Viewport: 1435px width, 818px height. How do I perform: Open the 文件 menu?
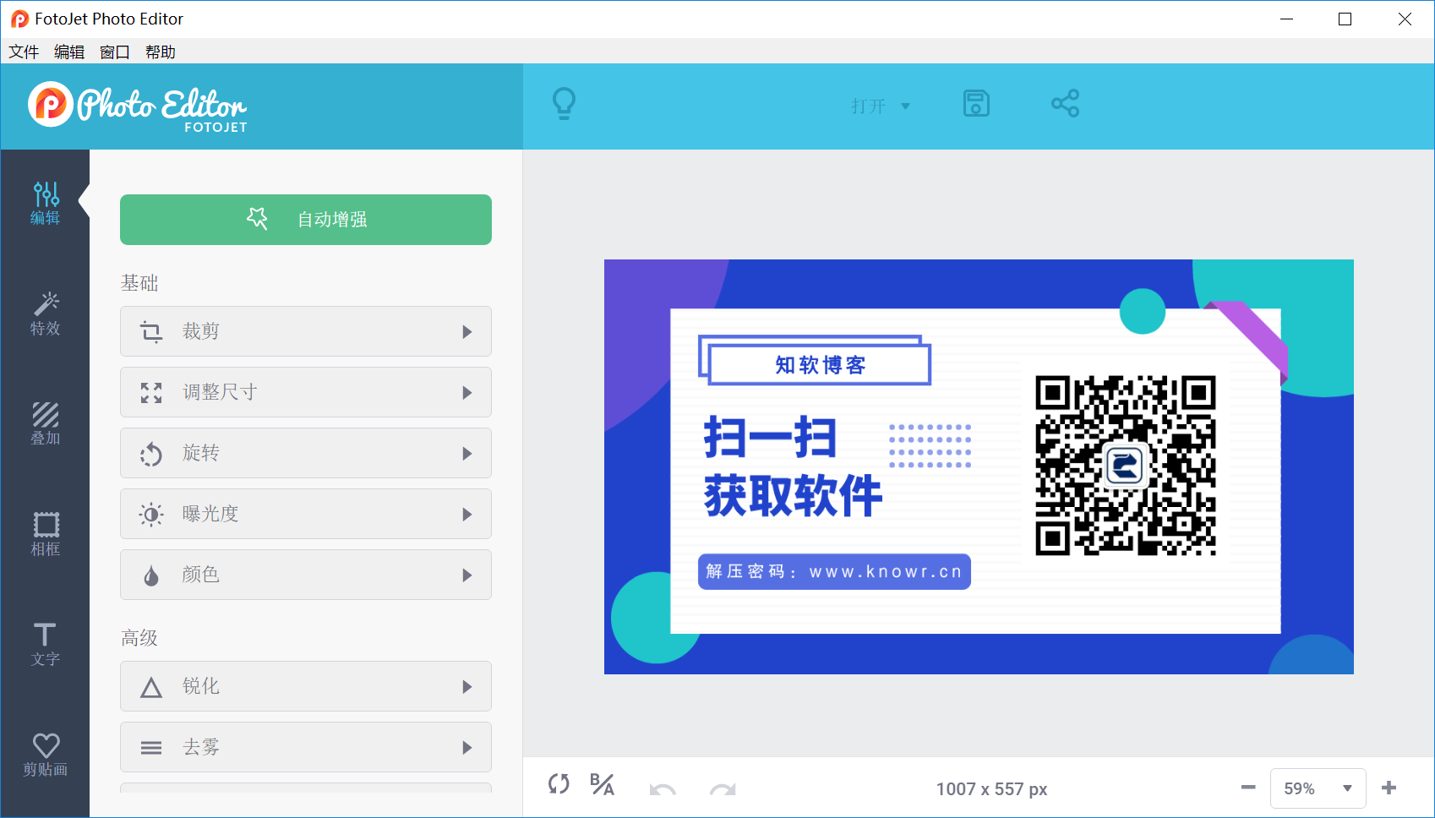(x=24, y=52)
